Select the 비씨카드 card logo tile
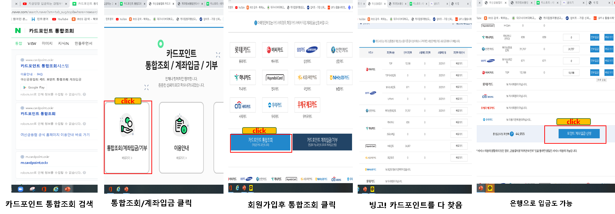 point(275,50)
